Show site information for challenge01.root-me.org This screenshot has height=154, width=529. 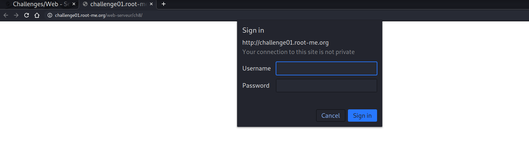click(50, 15)
